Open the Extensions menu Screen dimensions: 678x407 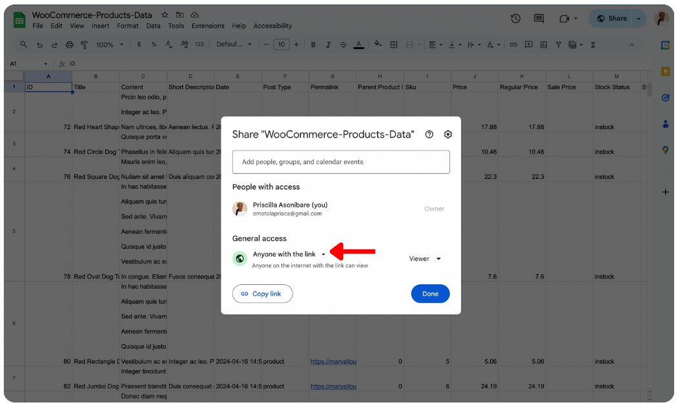pos(208,26)
